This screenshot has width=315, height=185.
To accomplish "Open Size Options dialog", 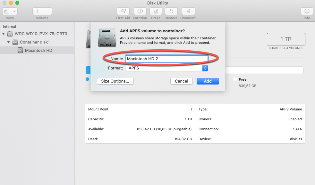I will [x=115, y=81].
